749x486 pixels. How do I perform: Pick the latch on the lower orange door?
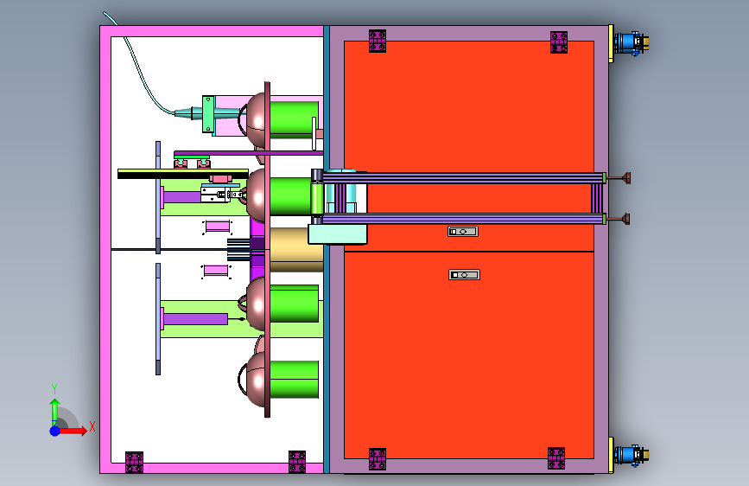(464, 275)
